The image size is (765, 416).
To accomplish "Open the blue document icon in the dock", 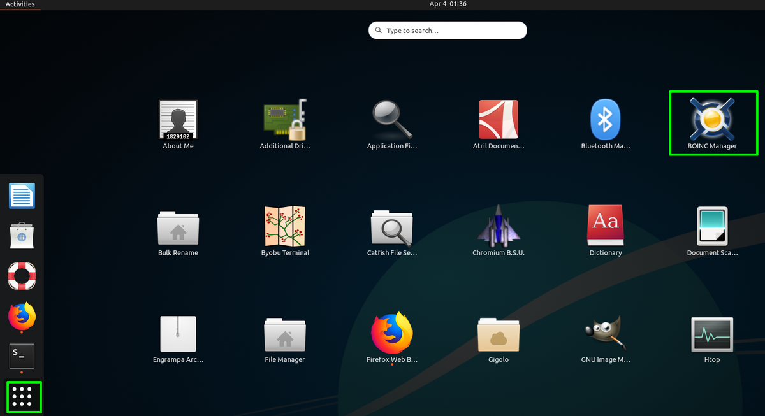I will tap(22, 196).
